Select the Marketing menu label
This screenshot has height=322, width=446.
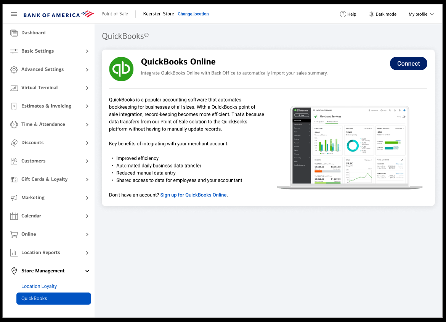coord(33,198)
